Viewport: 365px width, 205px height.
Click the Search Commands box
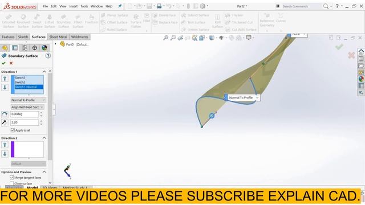coord(298,6)
